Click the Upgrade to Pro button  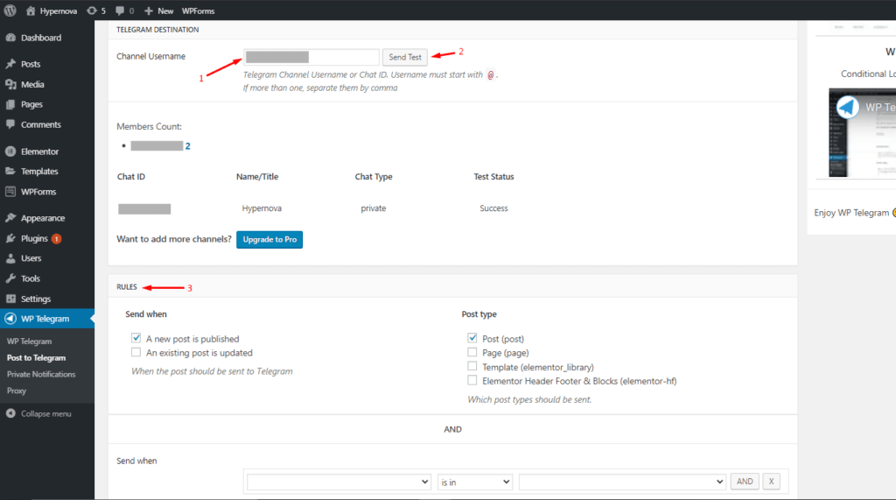pos(269,239)
